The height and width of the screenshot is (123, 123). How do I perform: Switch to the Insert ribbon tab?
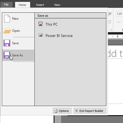[x=40, y=5]
